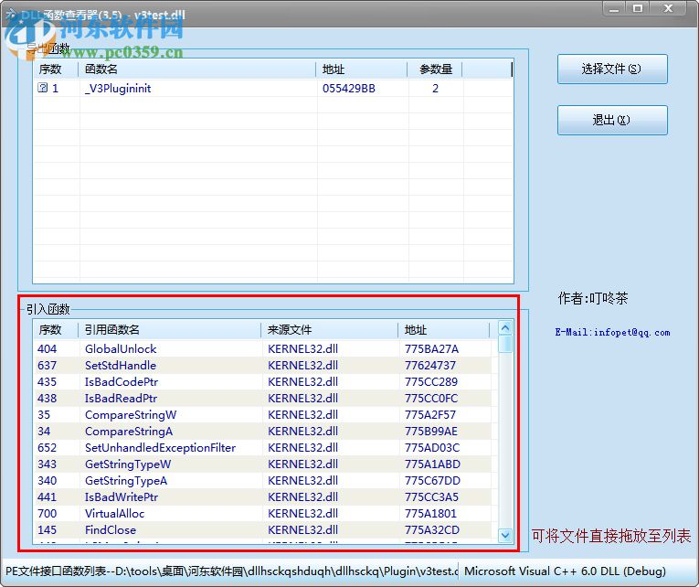Click the import list 地址 column header

click(x=444, y=330)
